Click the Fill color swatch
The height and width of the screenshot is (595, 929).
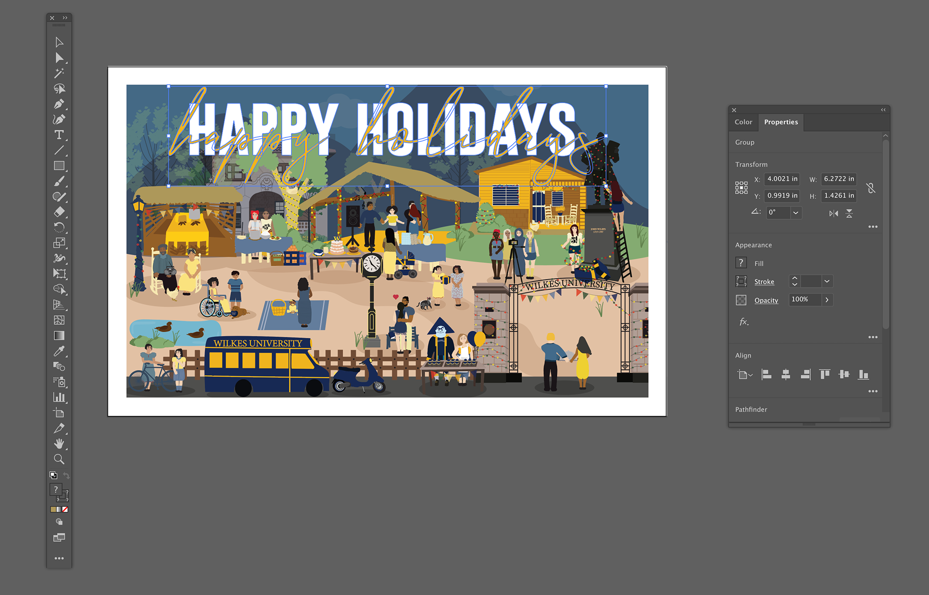[x=741, y=263]
